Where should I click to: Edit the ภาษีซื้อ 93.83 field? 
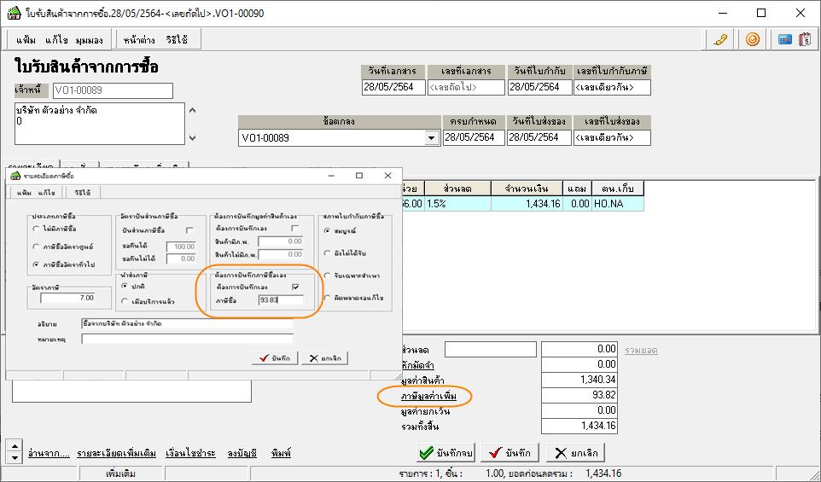pyautogui.click(x=281, y=300)
